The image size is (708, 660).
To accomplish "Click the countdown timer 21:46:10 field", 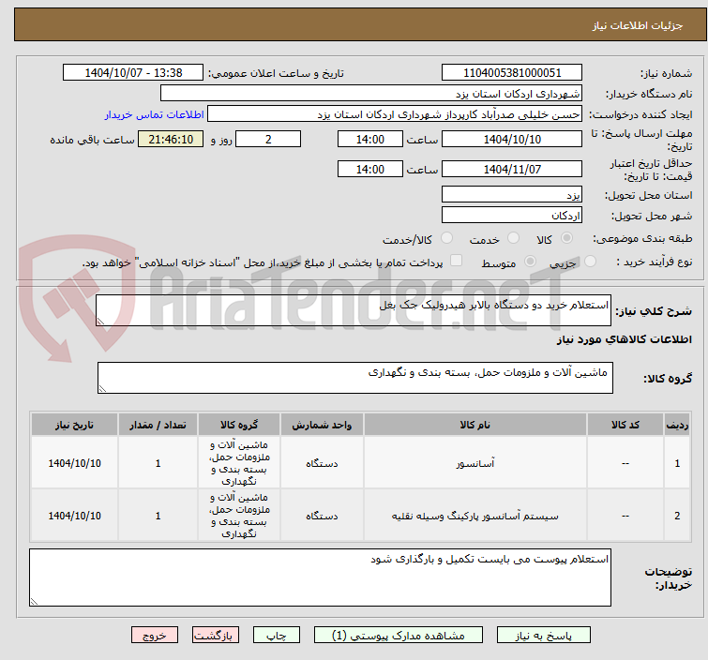I will [171, 139].
